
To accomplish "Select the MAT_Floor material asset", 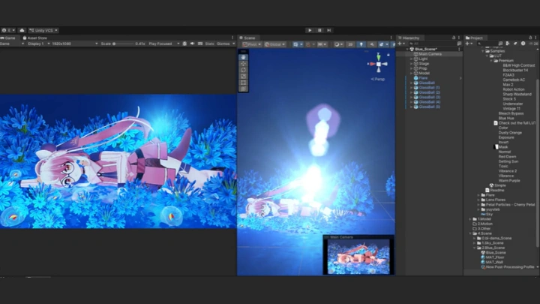I will click(495, 257).
